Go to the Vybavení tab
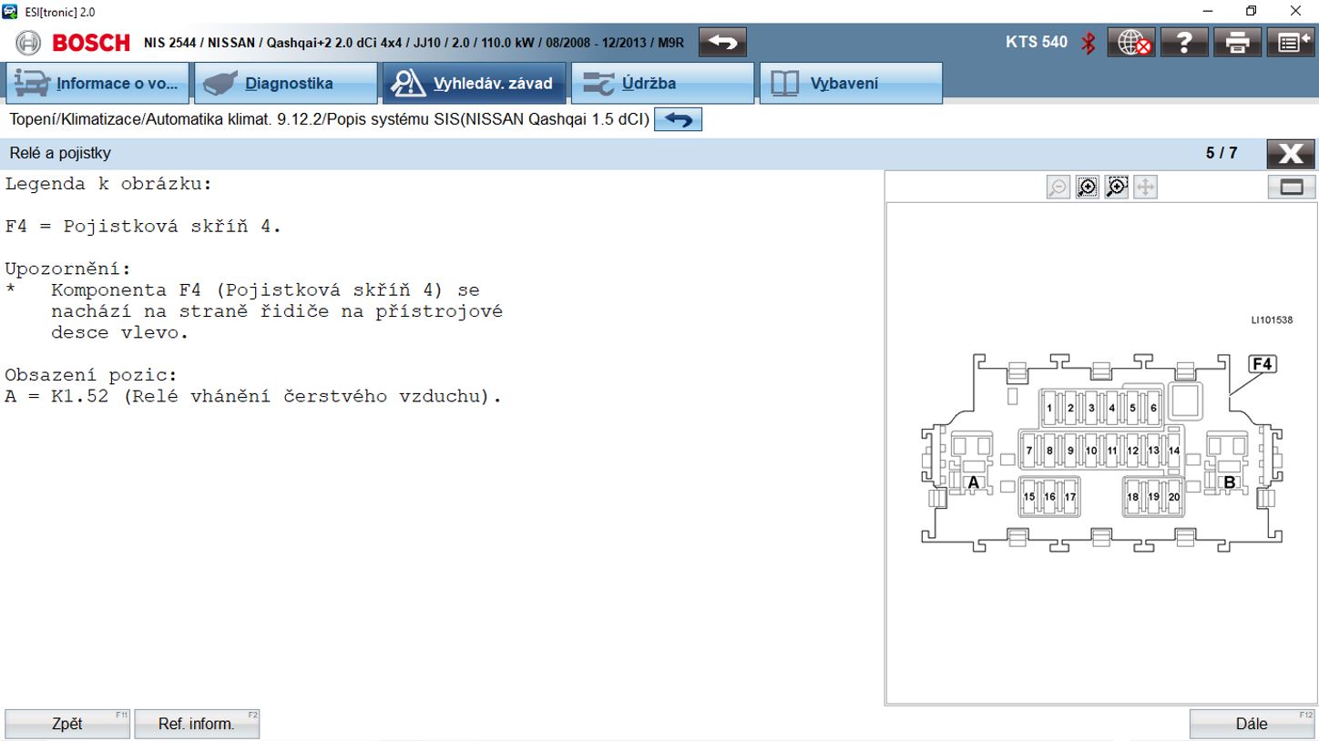The image size is (1319, 741). click(851, 83)
